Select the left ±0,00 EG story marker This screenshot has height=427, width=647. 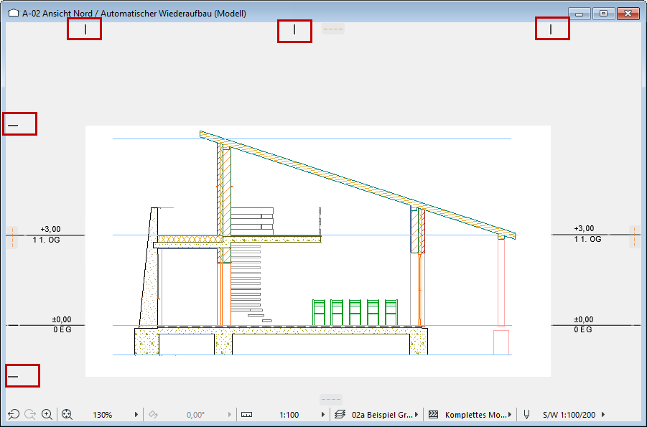click(x=61, y=324)
